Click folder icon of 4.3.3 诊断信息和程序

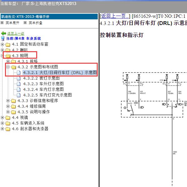point(13,101)
